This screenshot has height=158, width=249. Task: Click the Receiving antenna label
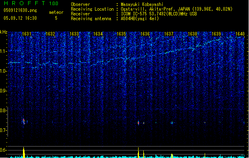tap(91, 19)
